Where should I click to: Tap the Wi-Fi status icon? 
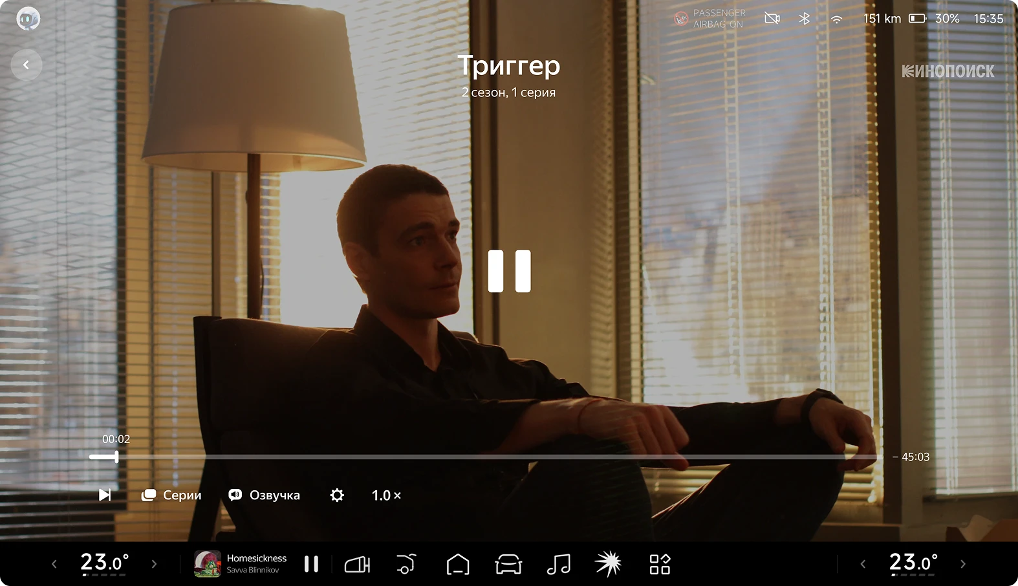coord(837,19)
